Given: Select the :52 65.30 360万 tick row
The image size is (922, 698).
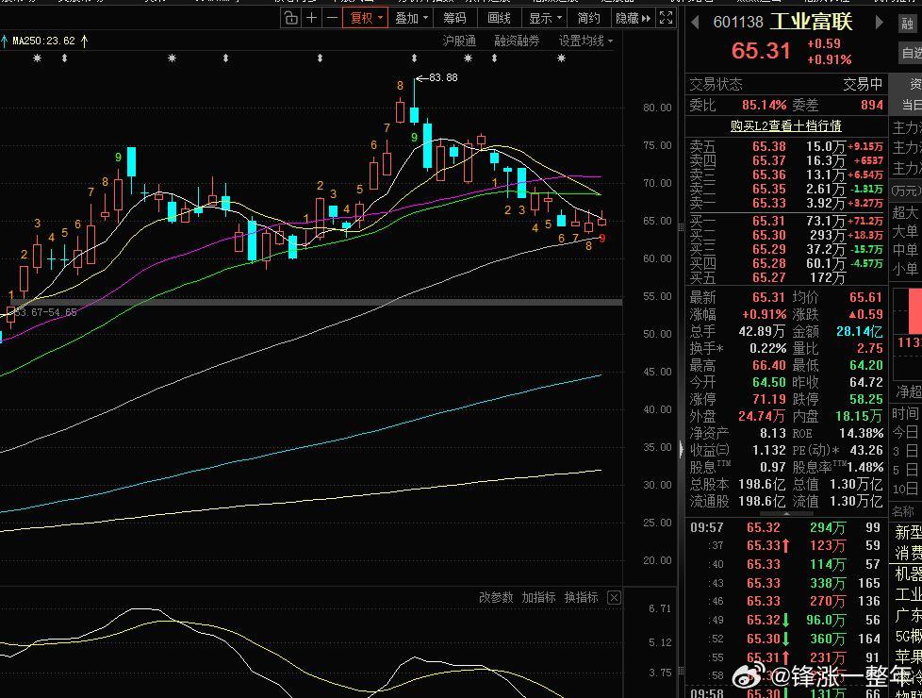Looking at the screenshot, I should pos(786,640).
